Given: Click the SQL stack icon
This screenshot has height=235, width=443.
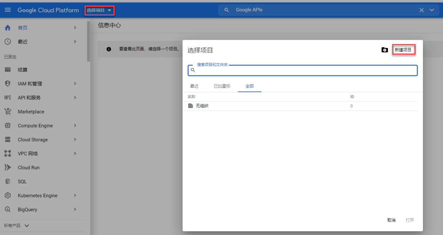Looking at the screenshot, I should pos(8,181).
